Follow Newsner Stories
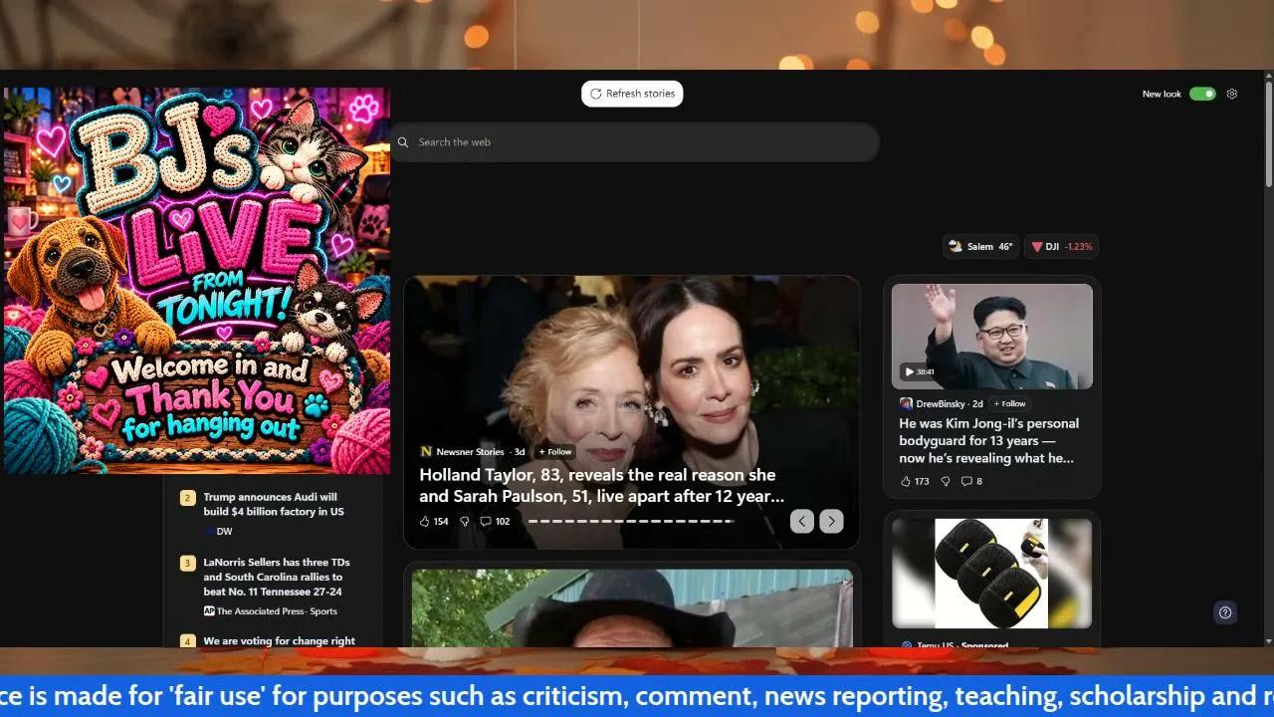 coord(555,452)
